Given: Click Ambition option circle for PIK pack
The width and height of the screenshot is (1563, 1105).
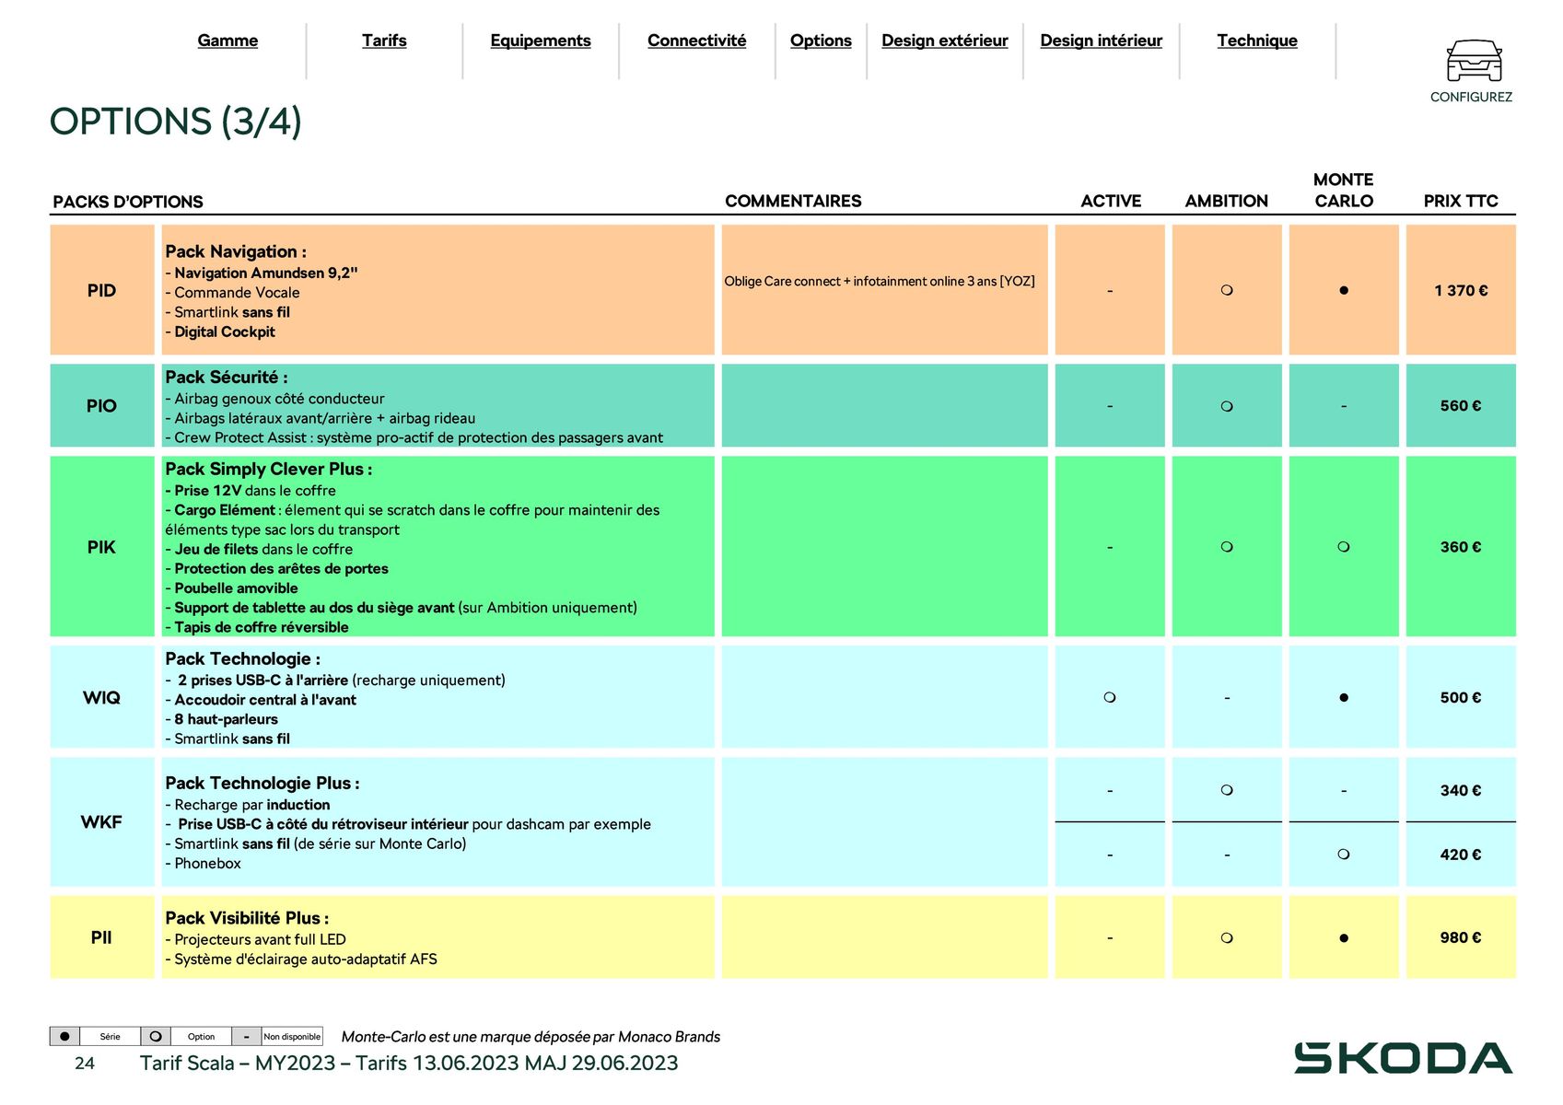Looking at the screenshot, I should point(1227,547).
